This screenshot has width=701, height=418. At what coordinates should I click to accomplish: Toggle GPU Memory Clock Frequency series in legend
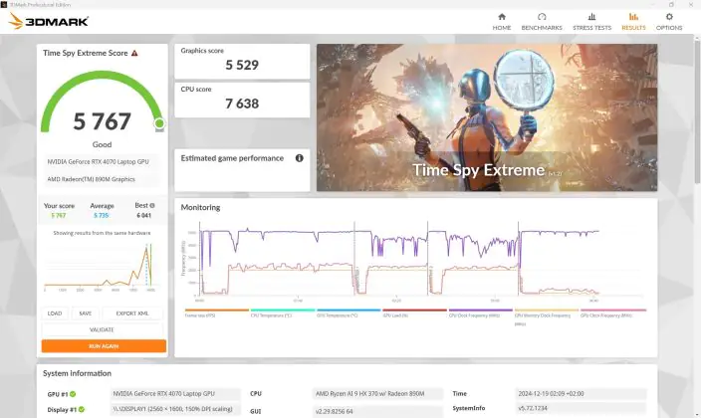click(x=547, y=316)
